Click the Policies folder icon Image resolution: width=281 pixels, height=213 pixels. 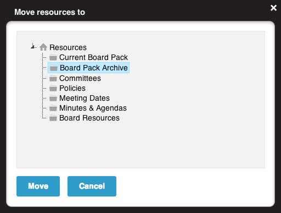tap(53, 88)
